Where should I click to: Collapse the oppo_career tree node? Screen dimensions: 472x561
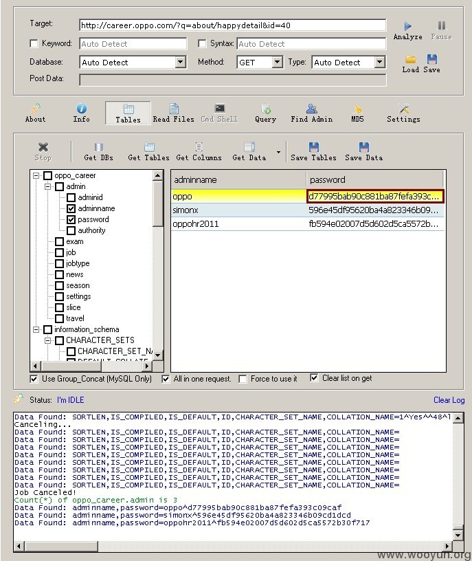point(36,176)
